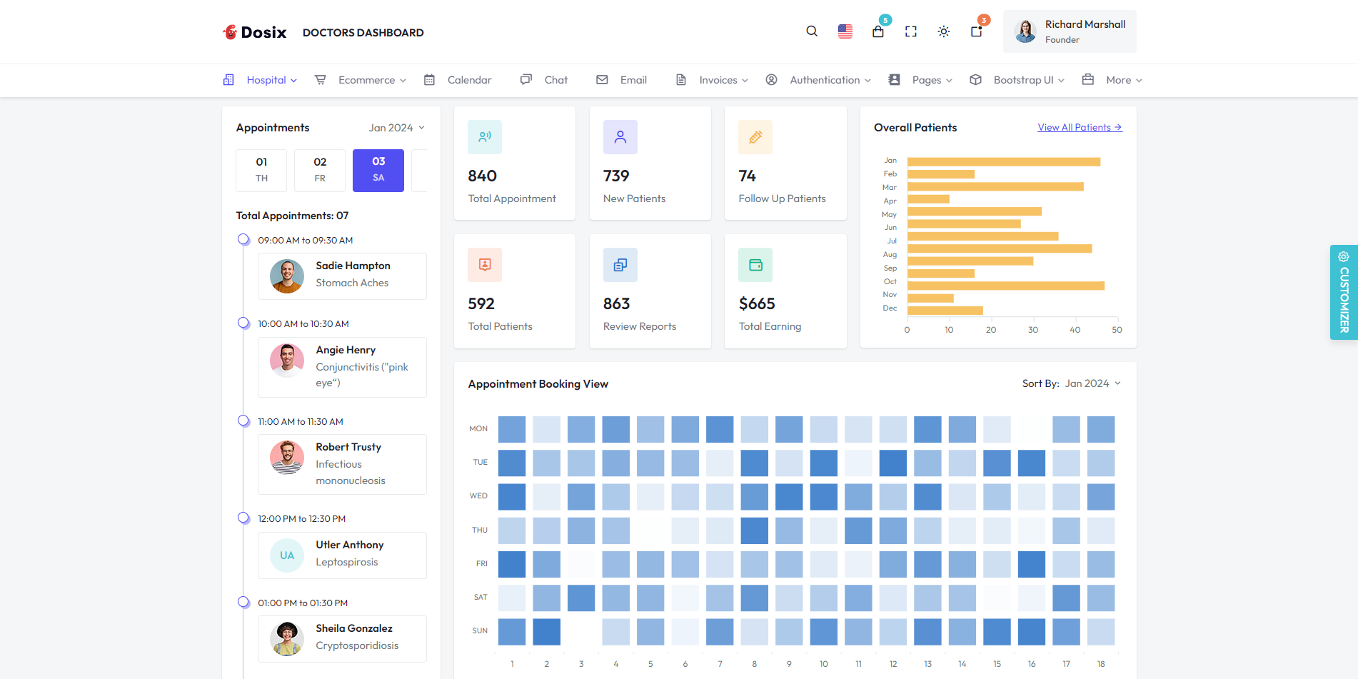Open the Chat menu item
Screen dimensions: 1358x679
544,80
